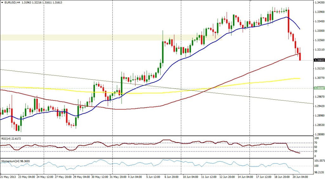Click the 1.28080 price scale label
The image size is (325, 179).
click(x=319, y=135)
